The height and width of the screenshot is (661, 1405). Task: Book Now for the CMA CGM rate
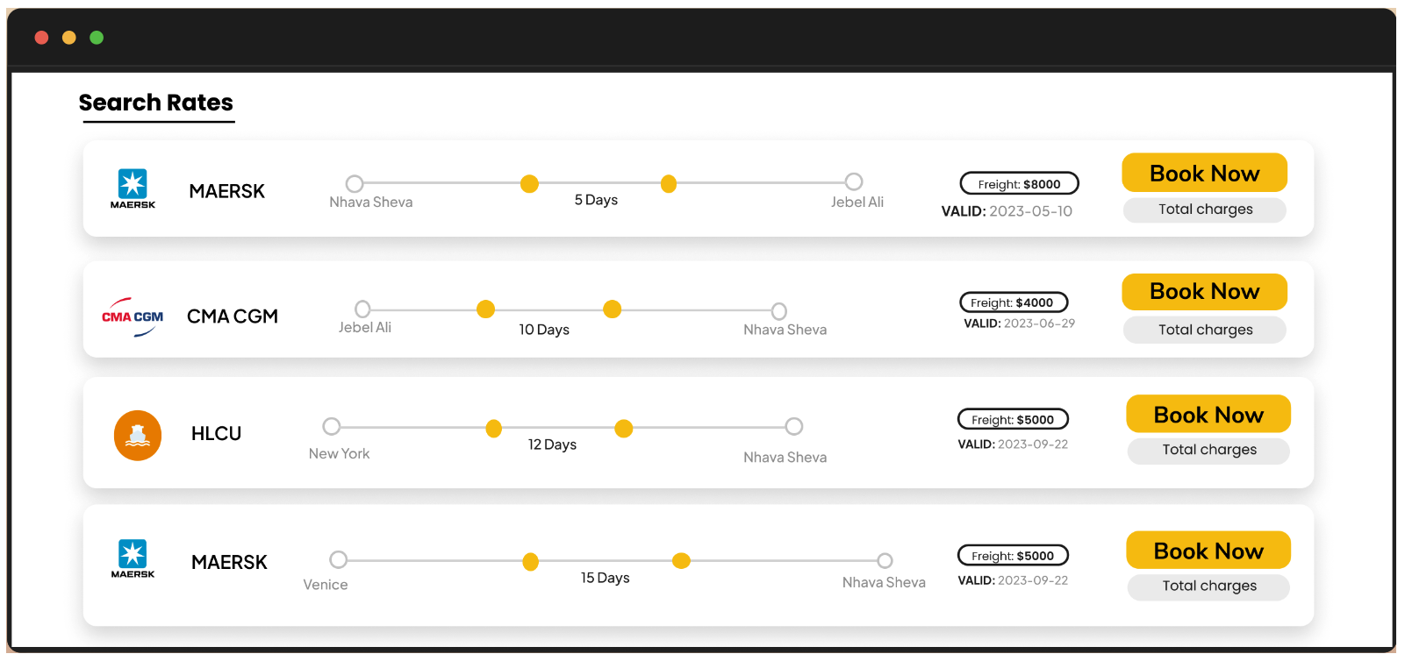click(1204, 291)
